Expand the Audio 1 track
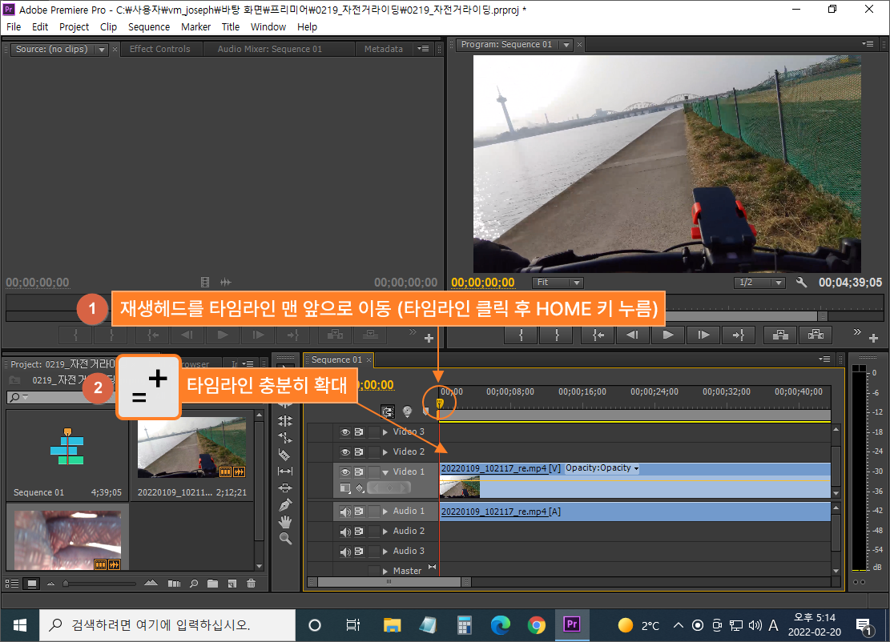The image size is (890, 642). [385, 512]
